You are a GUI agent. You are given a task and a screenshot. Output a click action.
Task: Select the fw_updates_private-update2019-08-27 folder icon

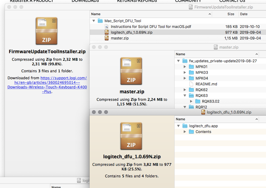pyautogui.click(x=185, y=61)
